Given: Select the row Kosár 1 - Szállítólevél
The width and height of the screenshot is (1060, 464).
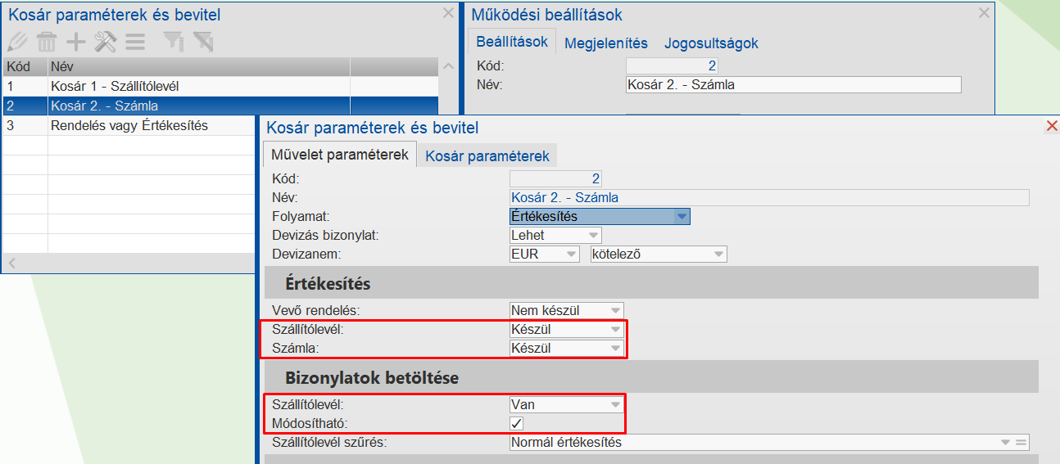Looking at the screenshot, I should click(x=220, y=86).
